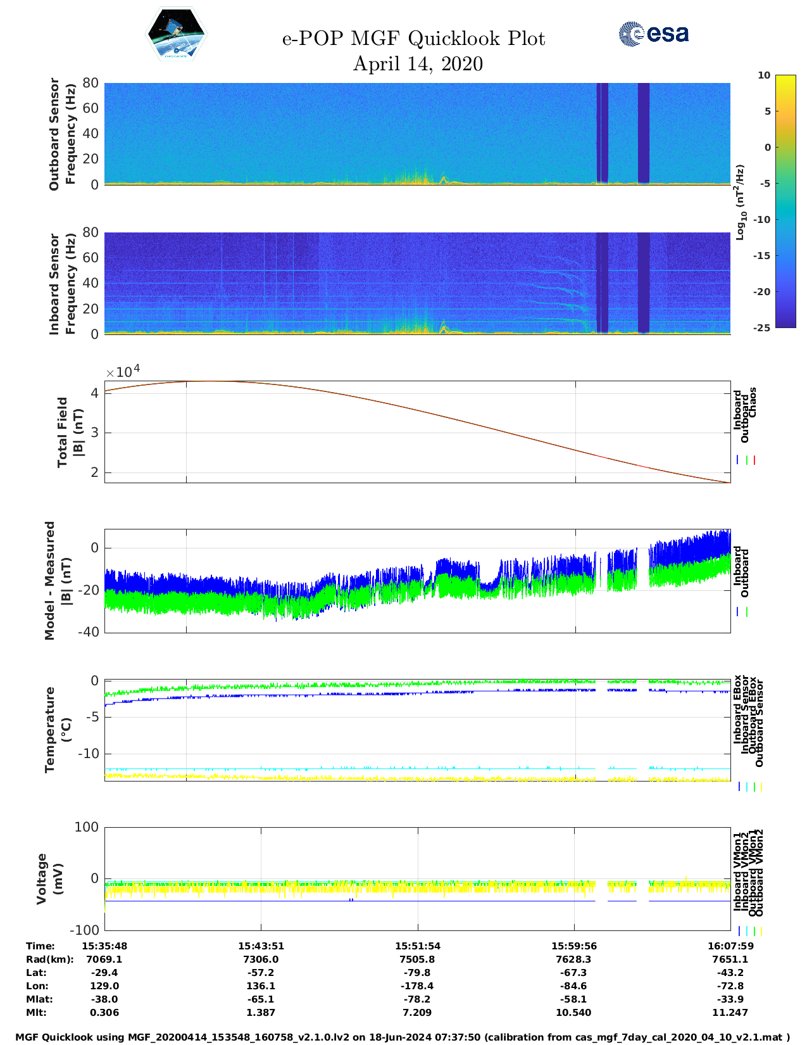Click the Model - Measured legend color markers

tap(742, 612)
